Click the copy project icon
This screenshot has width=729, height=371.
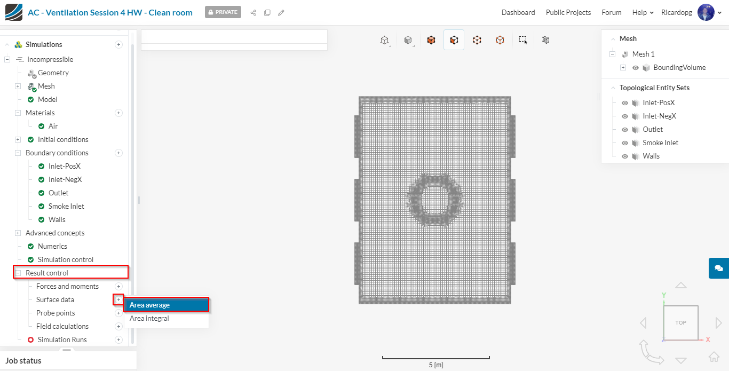pyautogui.click(x=267, y=12)
